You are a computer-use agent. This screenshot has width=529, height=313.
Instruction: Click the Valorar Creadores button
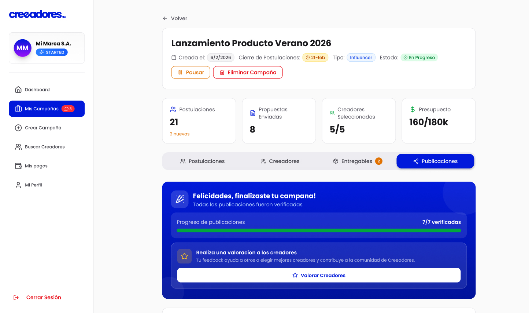click(319, 275)
